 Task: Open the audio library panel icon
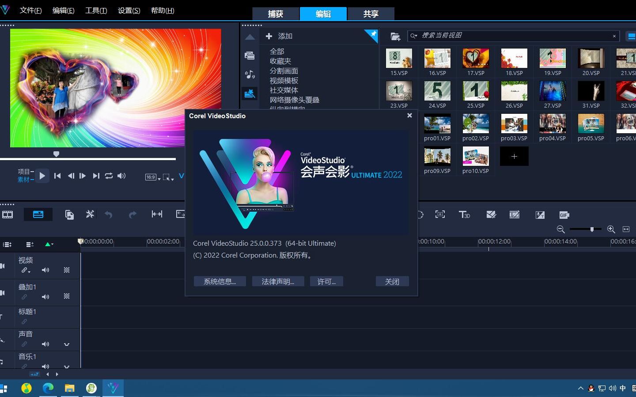[x=250, y=75]
